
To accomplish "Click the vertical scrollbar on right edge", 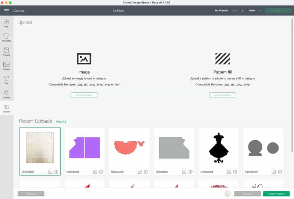I will point(292,85).
